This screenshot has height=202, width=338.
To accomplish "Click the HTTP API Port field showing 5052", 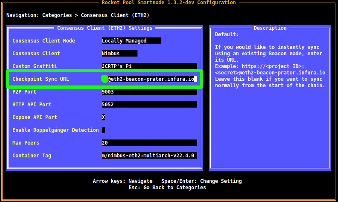I will tap(149, 105).
